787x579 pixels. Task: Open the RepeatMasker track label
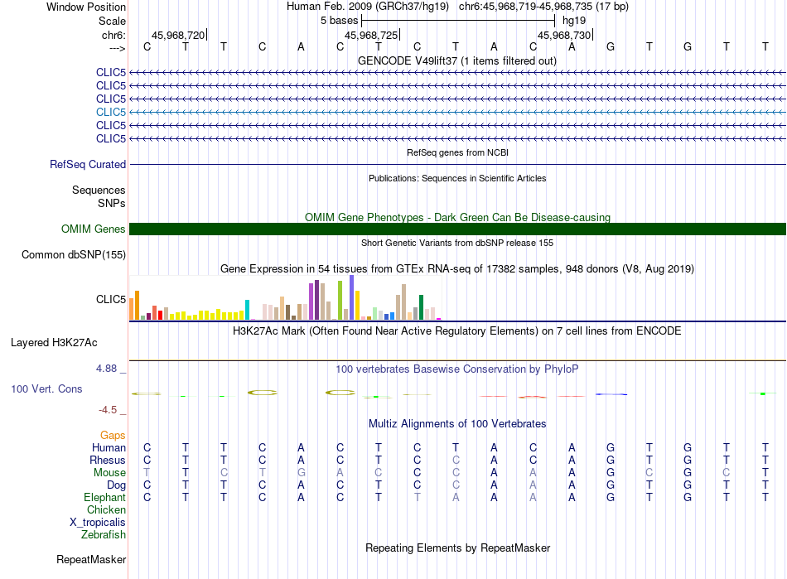point(90,560)
